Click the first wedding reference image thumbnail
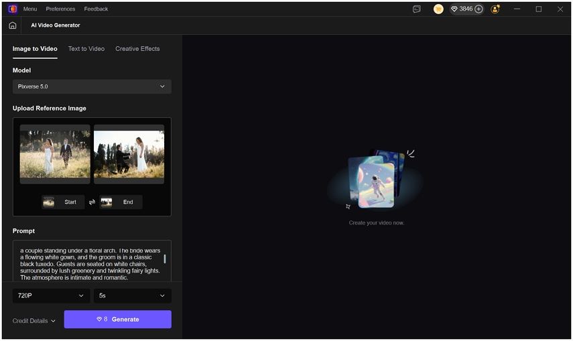This screenshot has width=573, height=341. click(x=55, y=153)
